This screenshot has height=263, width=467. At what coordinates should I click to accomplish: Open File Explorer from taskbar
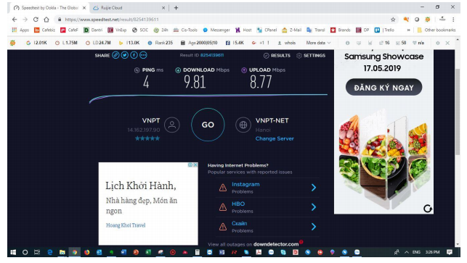(x=62, y=252)
